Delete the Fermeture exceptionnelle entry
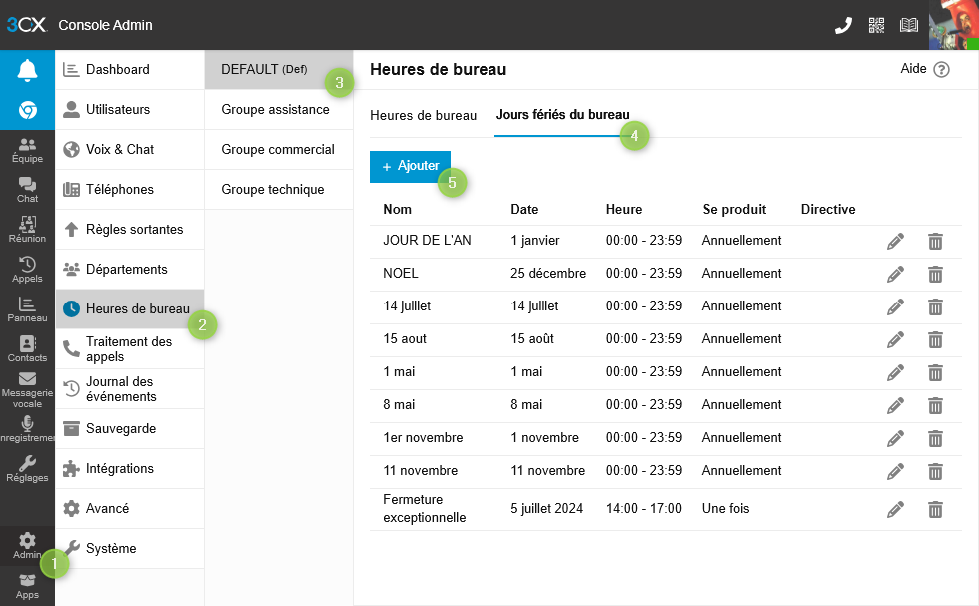Viewport: 979px width, 606px height. (x=935, y=509)
